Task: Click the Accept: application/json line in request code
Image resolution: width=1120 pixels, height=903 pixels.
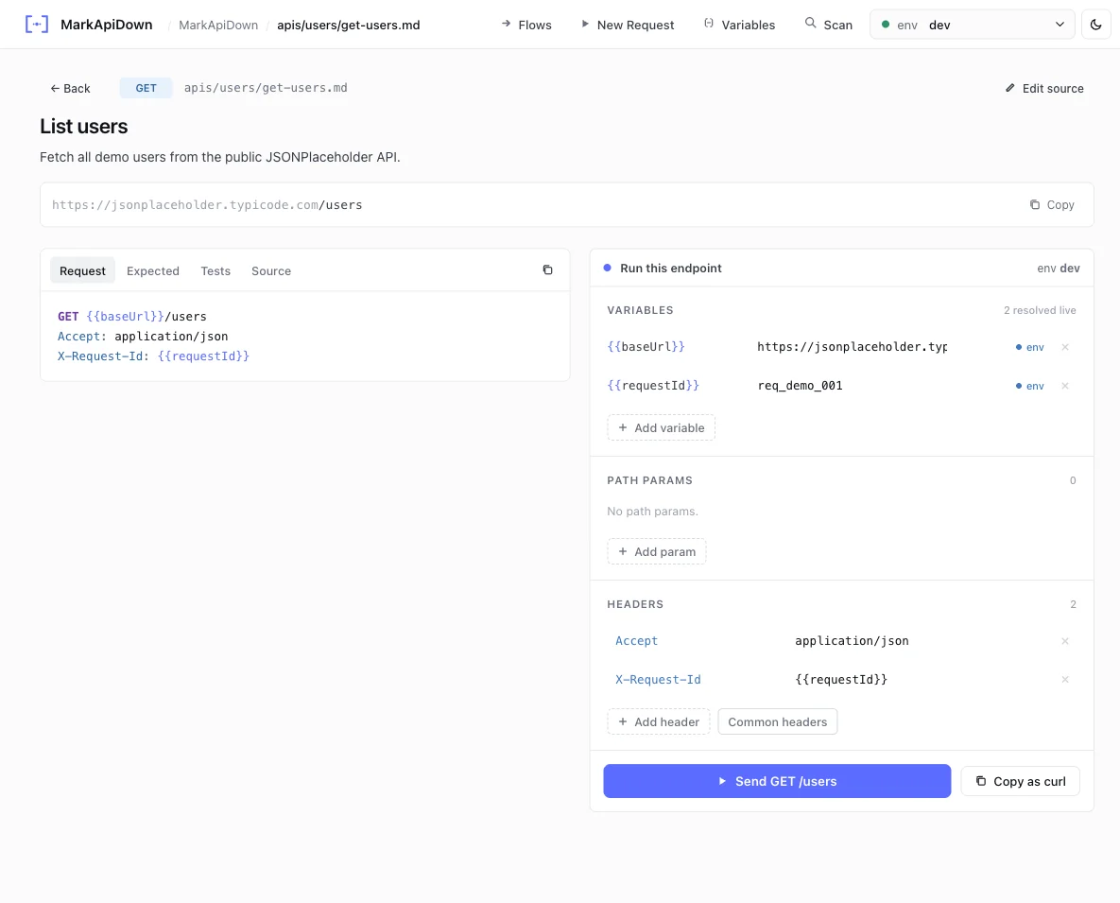Action: tap(143, 337)
